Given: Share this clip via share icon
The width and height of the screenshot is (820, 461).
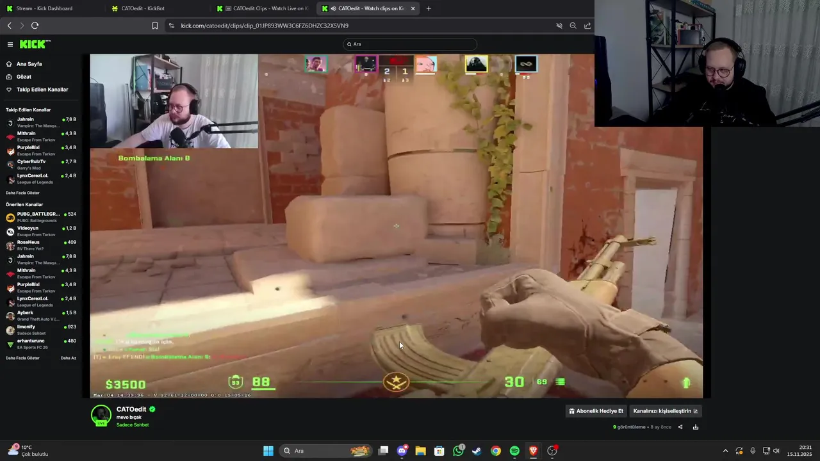Looking at the screenshot, I should click(x=680, y=427).
